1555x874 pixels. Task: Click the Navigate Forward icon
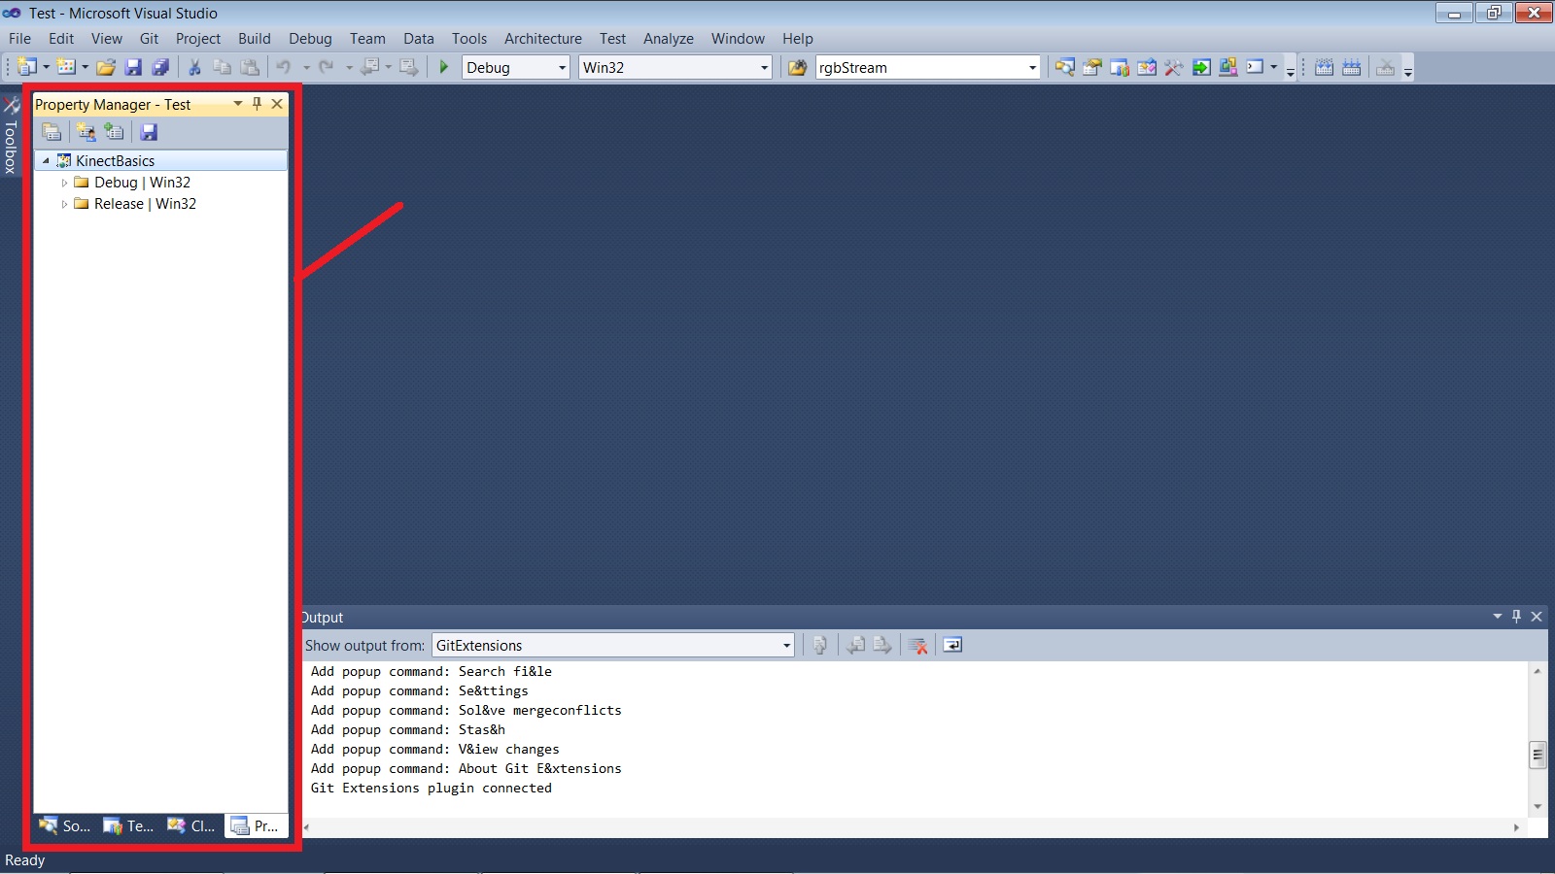(409, 67)
